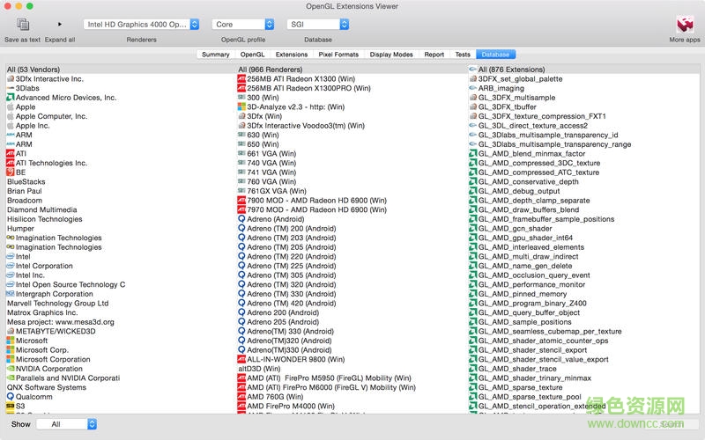
Task: Click the ATI Technologies Inc. icon
Action: [x=10, y=163]
